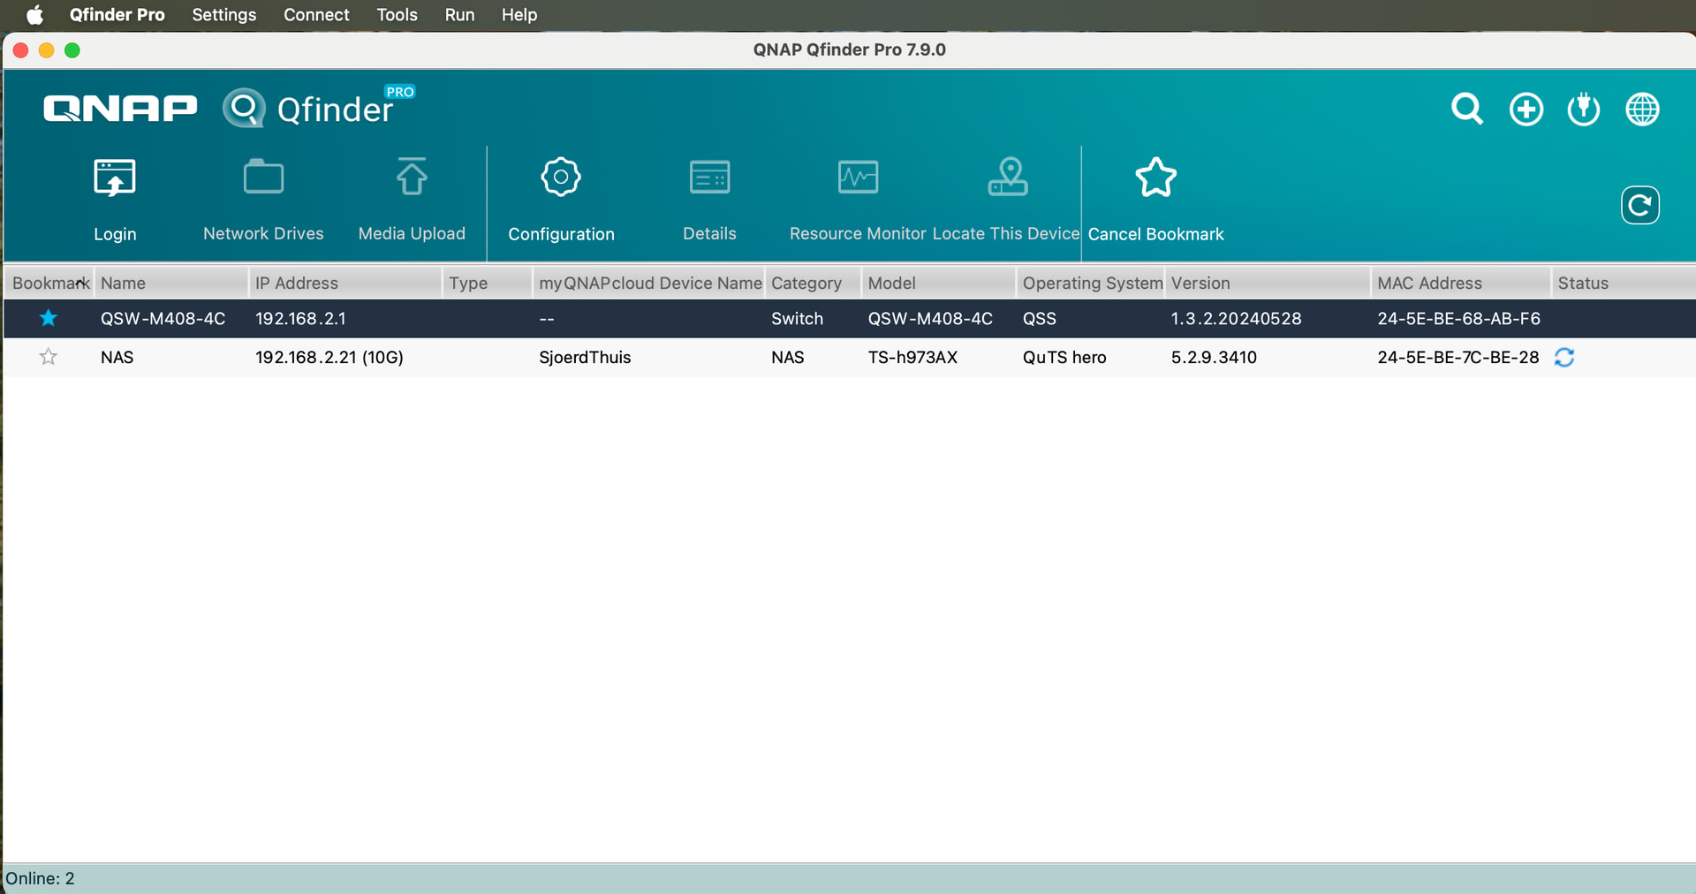Click the NAS row status refresh icon

1564,357
